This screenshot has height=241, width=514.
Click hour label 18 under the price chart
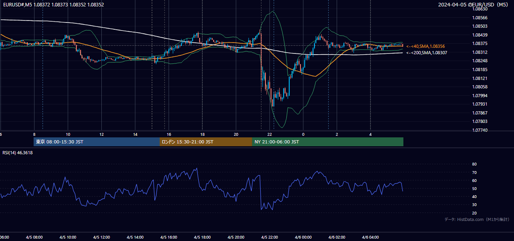point(203,135)
